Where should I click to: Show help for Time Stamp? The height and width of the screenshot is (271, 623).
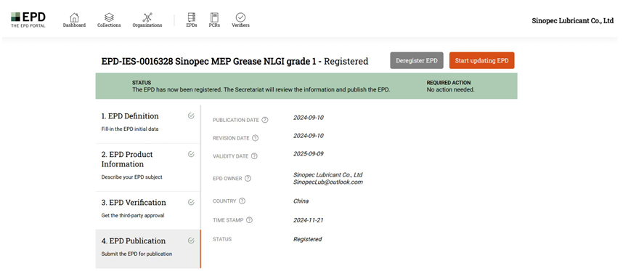(249, 220)
